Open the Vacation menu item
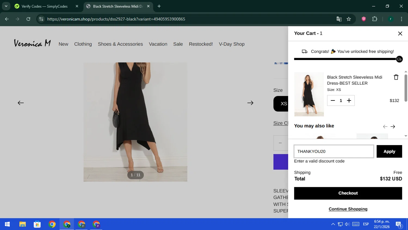Image resolution: width=408 pixels, height=230 pixels. click(158, 44)
